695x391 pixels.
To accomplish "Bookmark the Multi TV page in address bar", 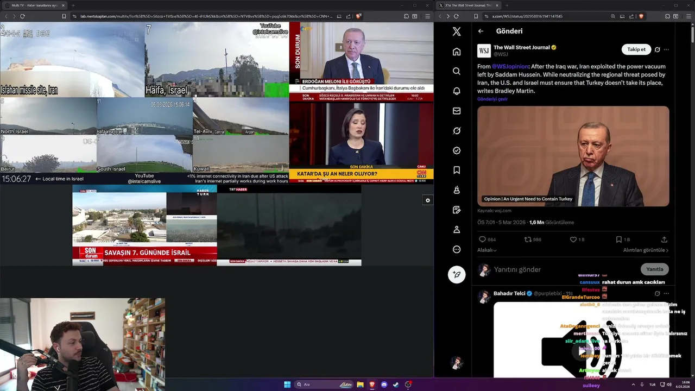I will point(64,16).
